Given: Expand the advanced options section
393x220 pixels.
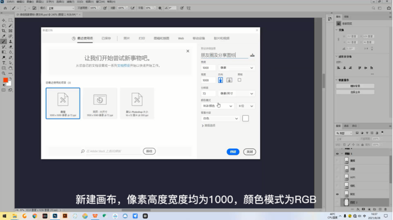Looking at the screenshot, I should (x=208, y=126).
